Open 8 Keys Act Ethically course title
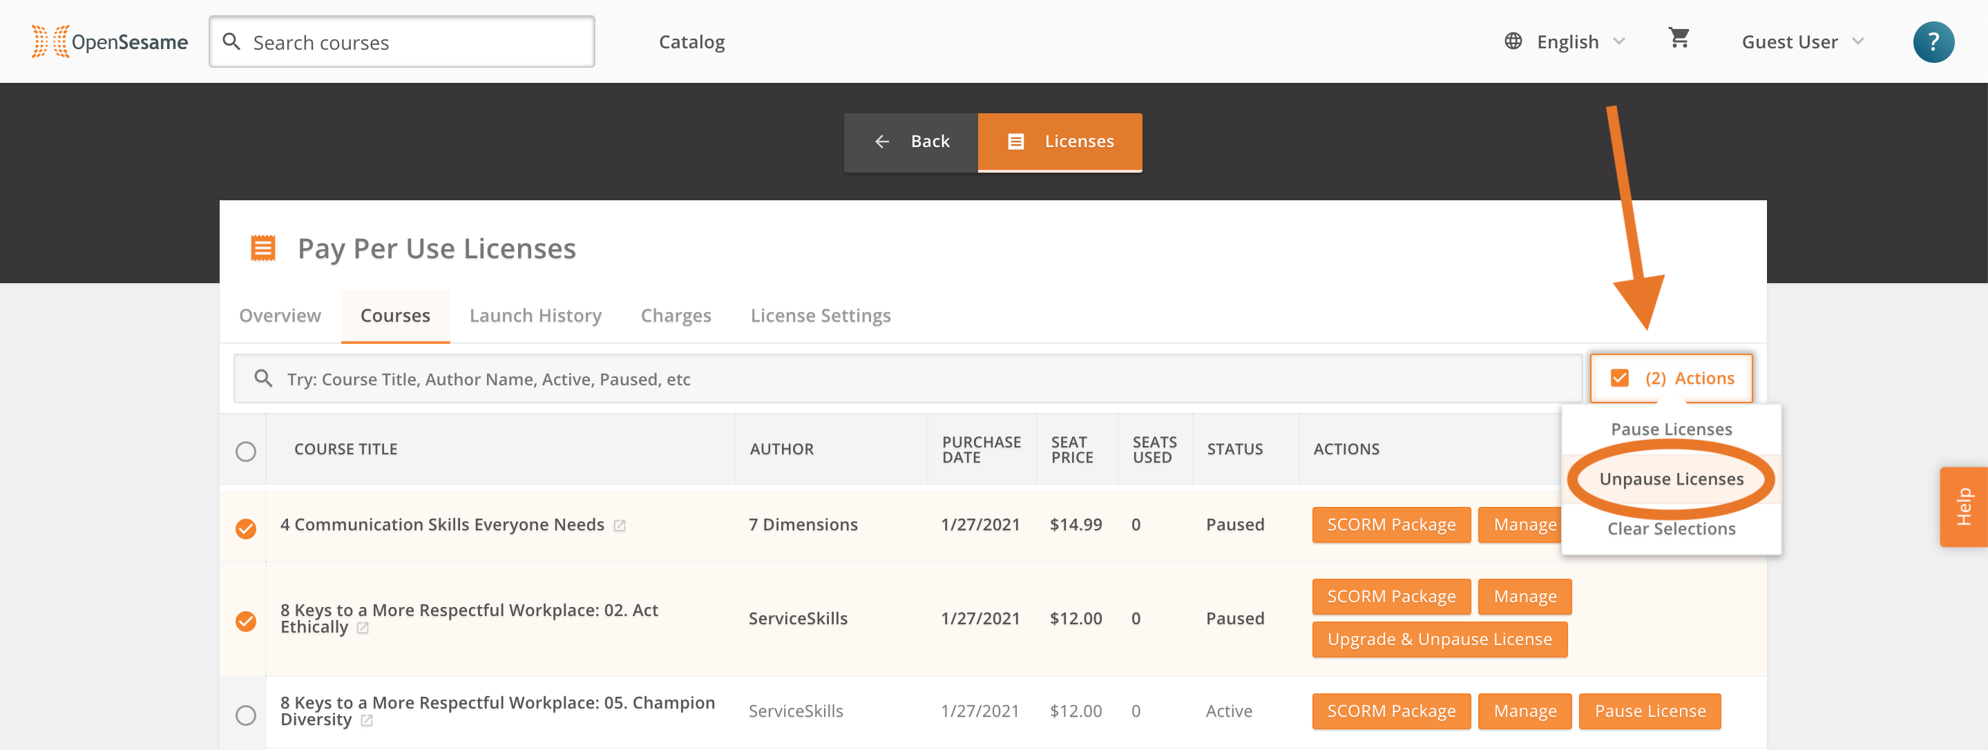 click(x=468, y=619)
